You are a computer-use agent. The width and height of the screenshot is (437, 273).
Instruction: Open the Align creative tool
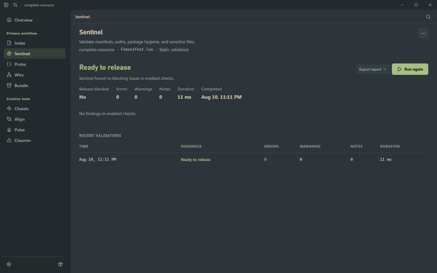[x=35, y=119]
